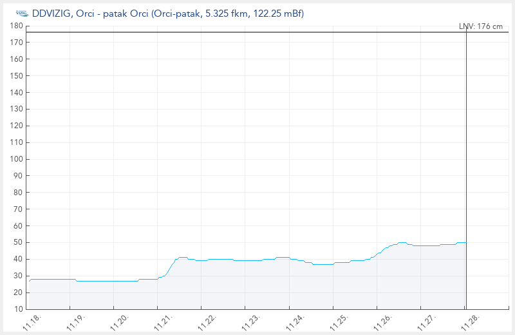The height and width of the screenshot is (335, 515).
Task: Click the end of the blue line at 11.28.
Action: click(465, 242)
